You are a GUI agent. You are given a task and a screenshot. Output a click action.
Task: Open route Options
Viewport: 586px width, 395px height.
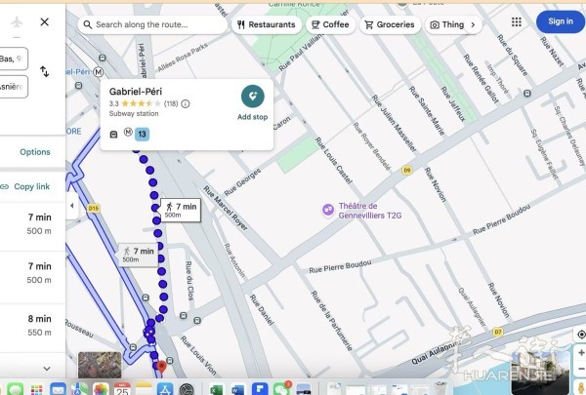35,152
